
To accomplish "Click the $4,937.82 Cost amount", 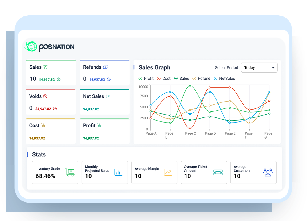I will click(x=37, y=138).
